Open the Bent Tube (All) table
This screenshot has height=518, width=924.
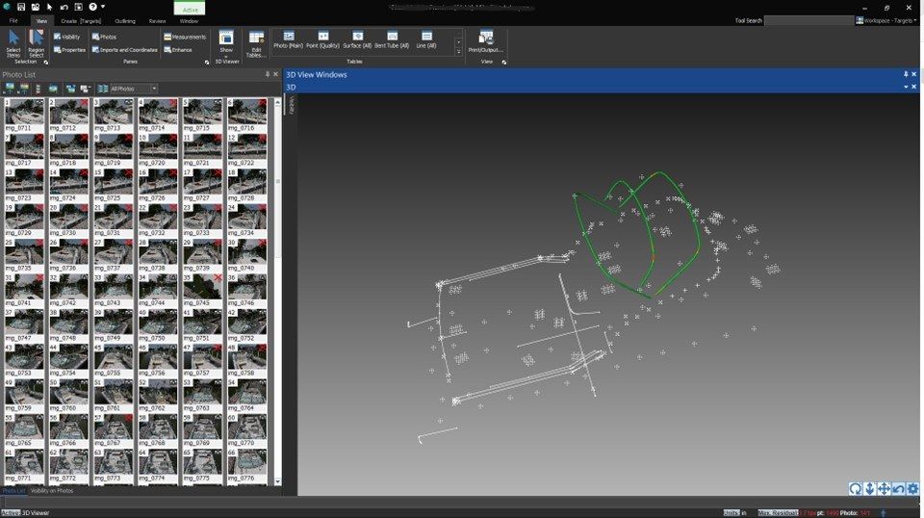click(x=392, y=40)
